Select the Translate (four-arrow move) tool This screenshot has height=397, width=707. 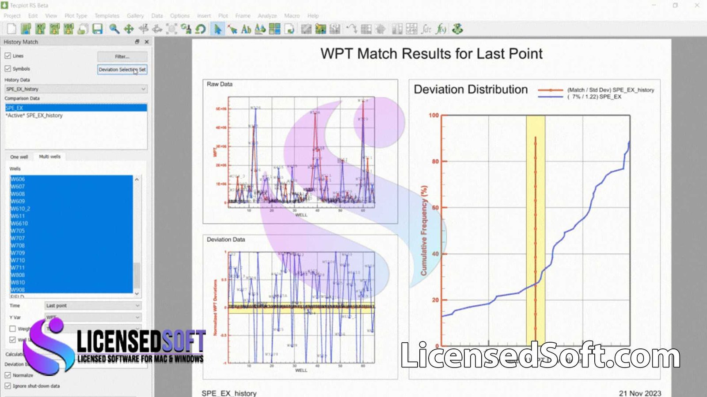click(129, 29)
